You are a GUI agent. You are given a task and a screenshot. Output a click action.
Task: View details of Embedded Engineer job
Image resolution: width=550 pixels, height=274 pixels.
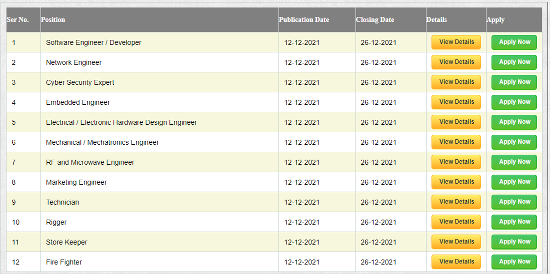tap(456, 102)
